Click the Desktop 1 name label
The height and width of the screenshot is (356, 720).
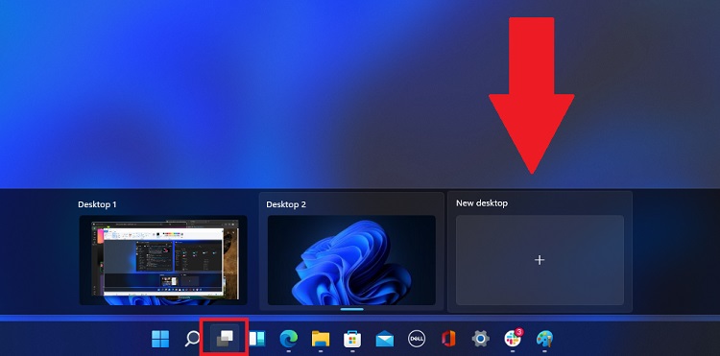point(97,204)
